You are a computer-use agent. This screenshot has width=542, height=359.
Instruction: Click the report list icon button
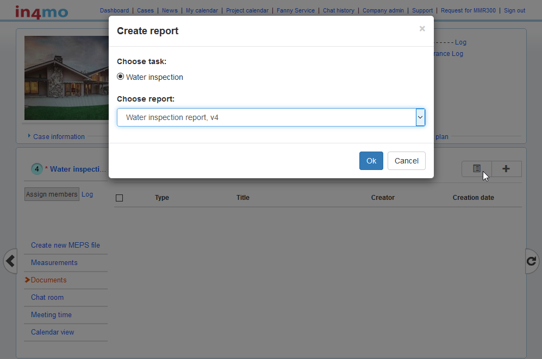pyautogui.click(x=477, y=169)
